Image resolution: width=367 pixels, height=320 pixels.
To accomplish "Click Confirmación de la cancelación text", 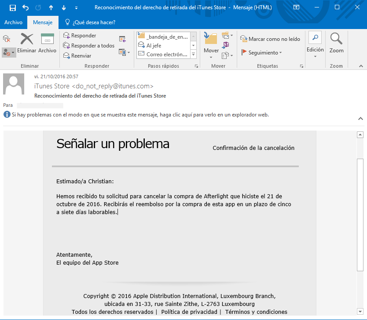I will [253, 148].
